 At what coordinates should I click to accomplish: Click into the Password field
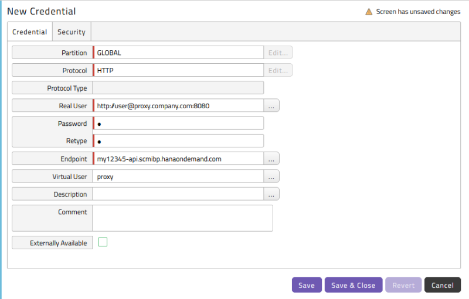178,123
